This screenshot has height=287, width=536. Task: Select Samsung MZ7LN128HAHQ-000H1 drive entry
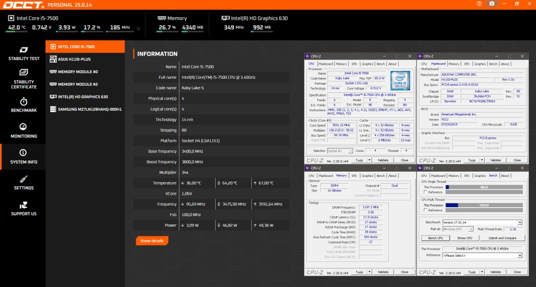tap(85, 109)
